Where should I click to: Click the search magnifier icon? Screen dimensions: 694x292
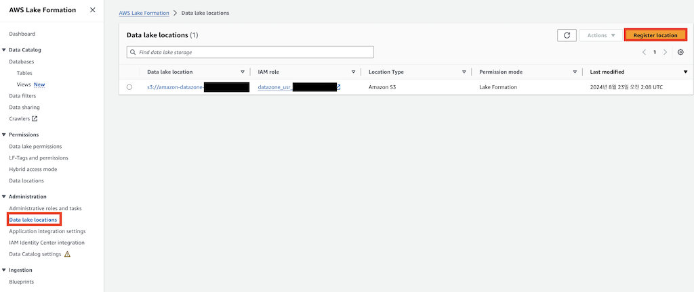(133, 52)
